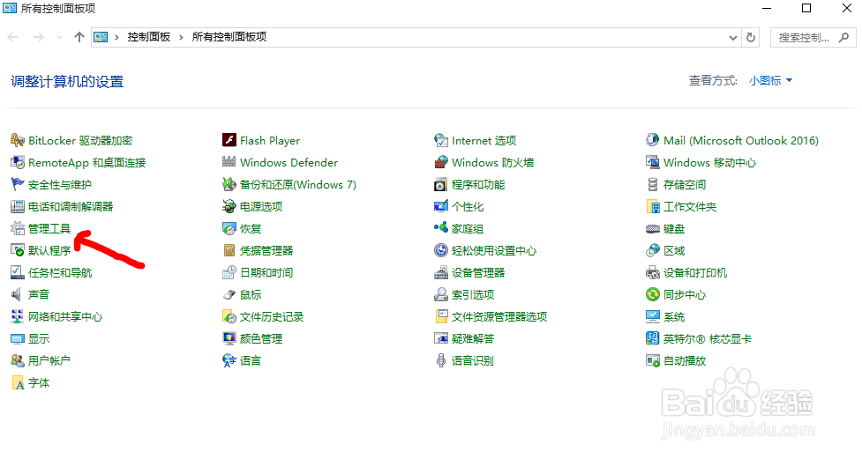Open 语言 link
The height and width of the screenshot is (459, 862).
[251, 360]
